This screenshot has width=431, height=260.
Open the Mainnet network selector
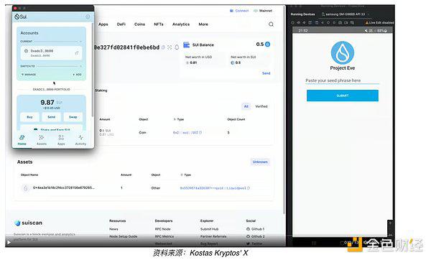[x=263, y=11]
